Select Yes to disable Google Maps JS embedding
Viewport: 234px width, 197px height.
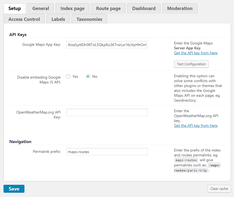click(x=68, y=76)
